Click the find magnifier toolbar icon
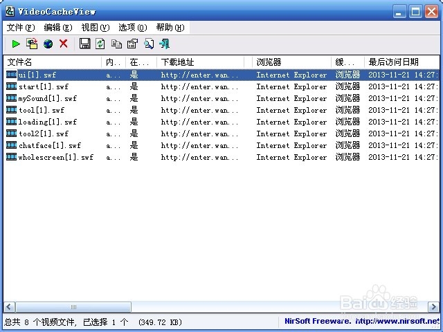The width and height of the screenshot is (443, 332). point(149,44)
